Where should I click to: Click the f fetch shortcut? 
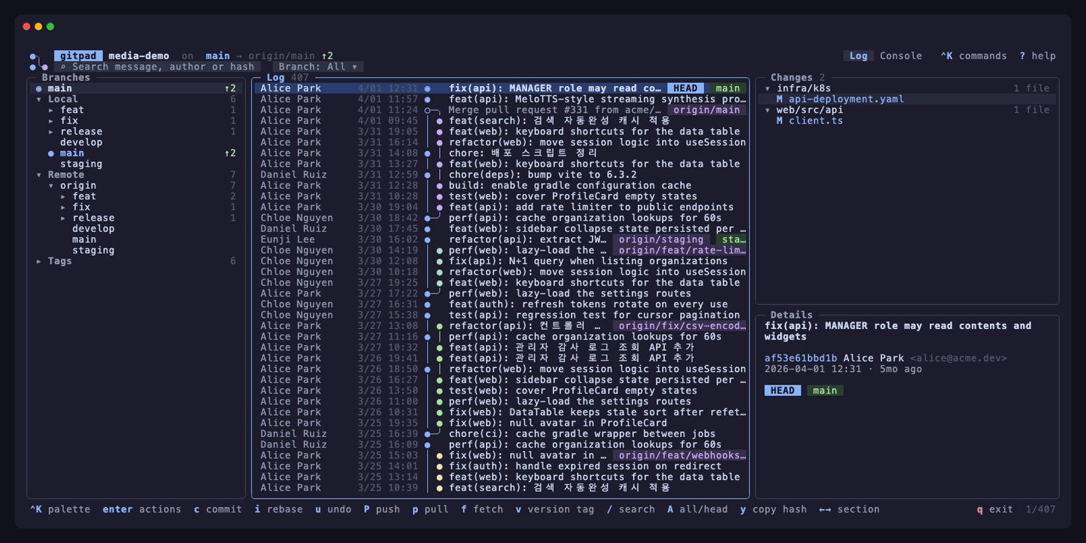(x=482, y=509)
